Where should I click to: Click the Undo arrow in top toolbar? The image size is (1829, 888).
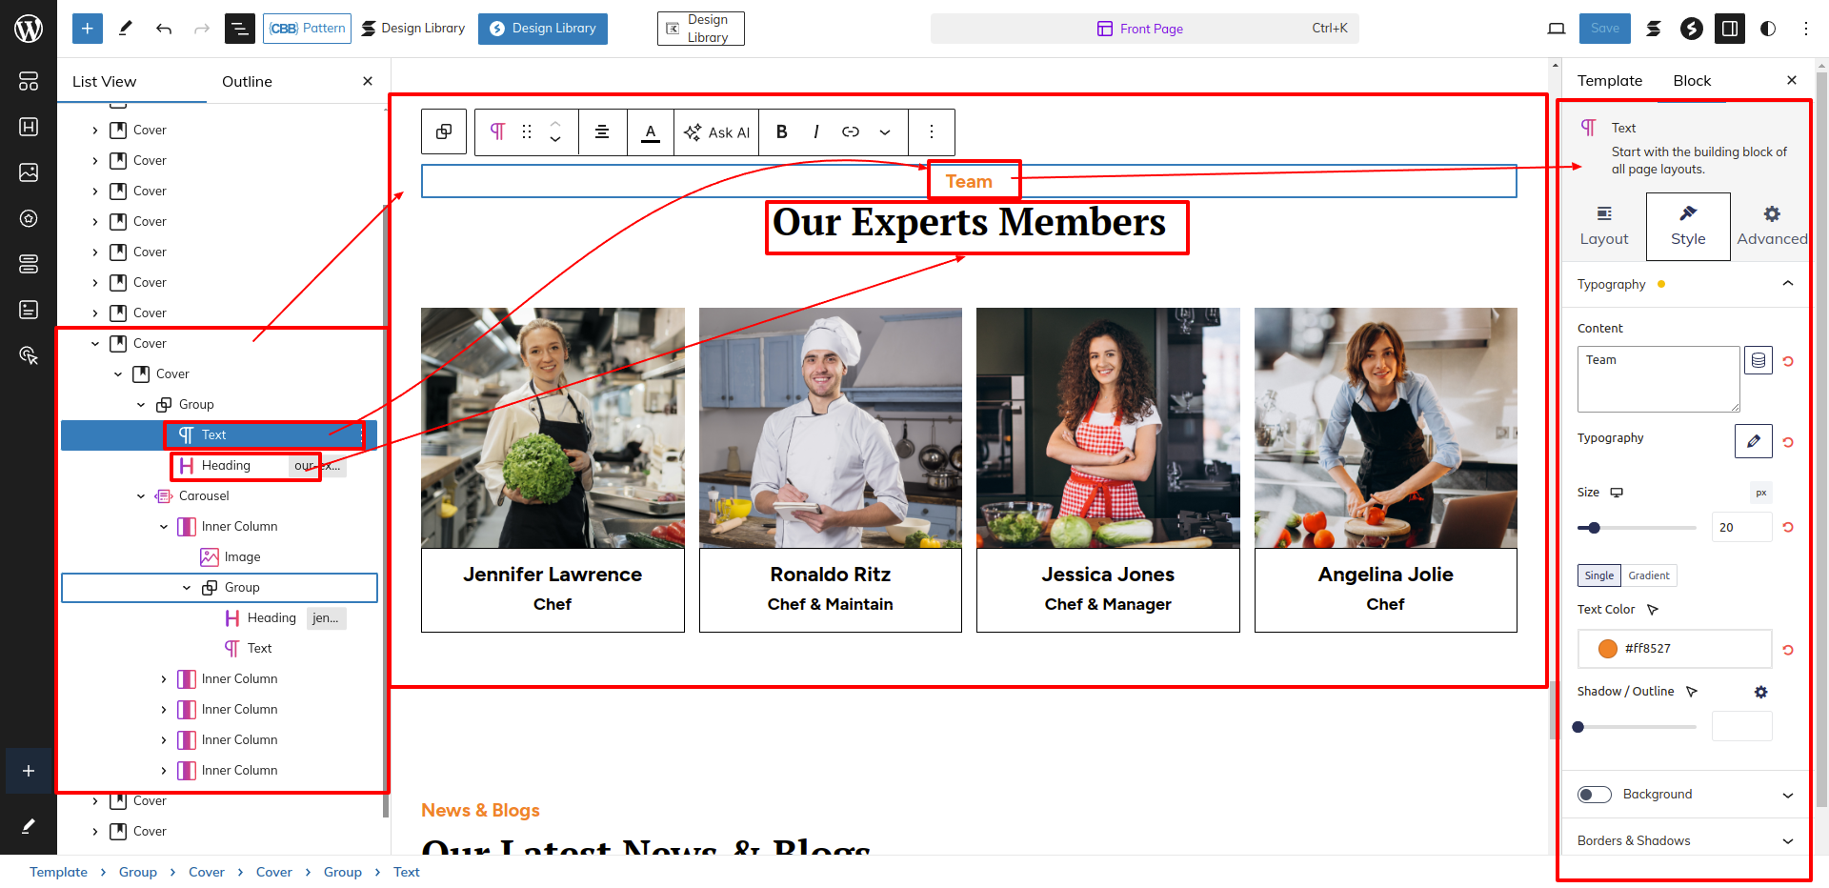pos(164,29)
